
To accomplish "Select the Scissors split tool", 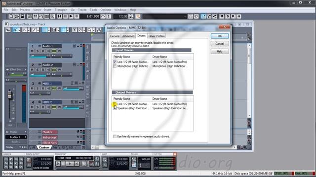I will pos(75,30).
